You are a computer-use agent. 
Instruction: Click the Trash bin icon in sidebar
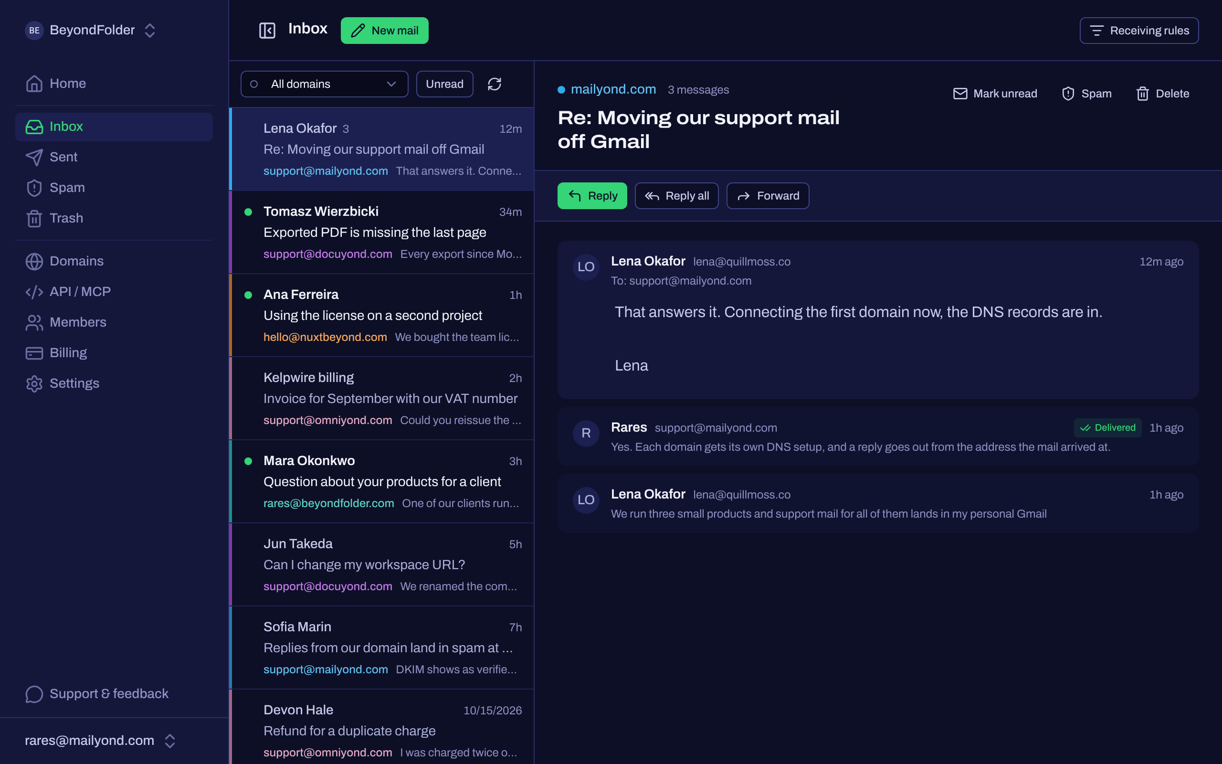click(34, 218)
